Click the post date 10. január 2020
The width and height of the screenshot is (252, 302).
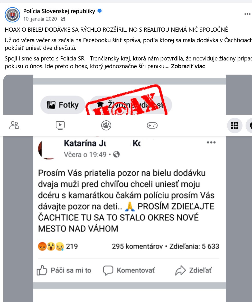click(40, 19)
